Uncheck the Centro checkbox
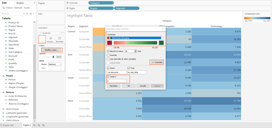Viewport: 272px width, 128px height. coord(108,77)
